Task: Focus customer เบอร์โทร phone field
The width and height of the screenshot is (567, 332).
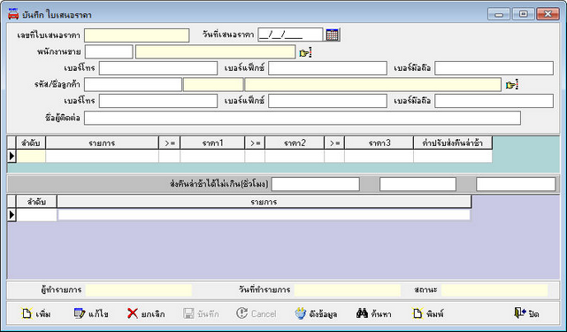Action: click(158, 101)
